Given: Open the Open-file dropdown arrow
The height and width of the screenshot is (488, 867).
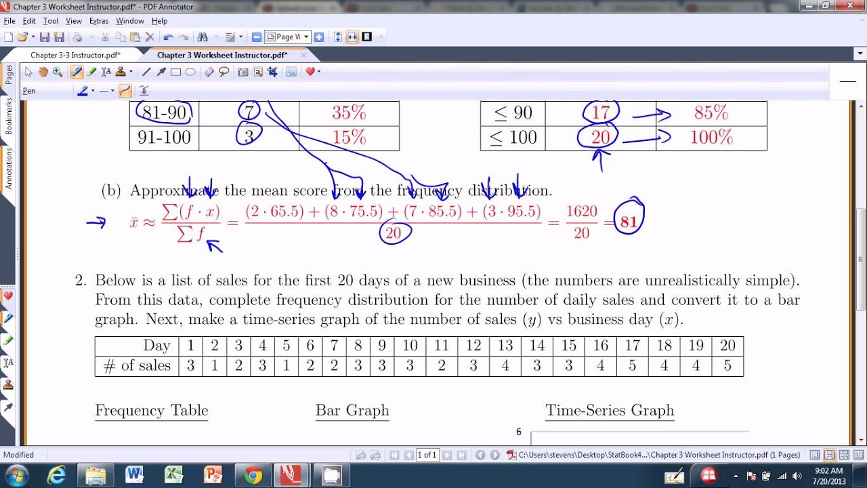Looking at the screenshot, I should coord(32,37).
